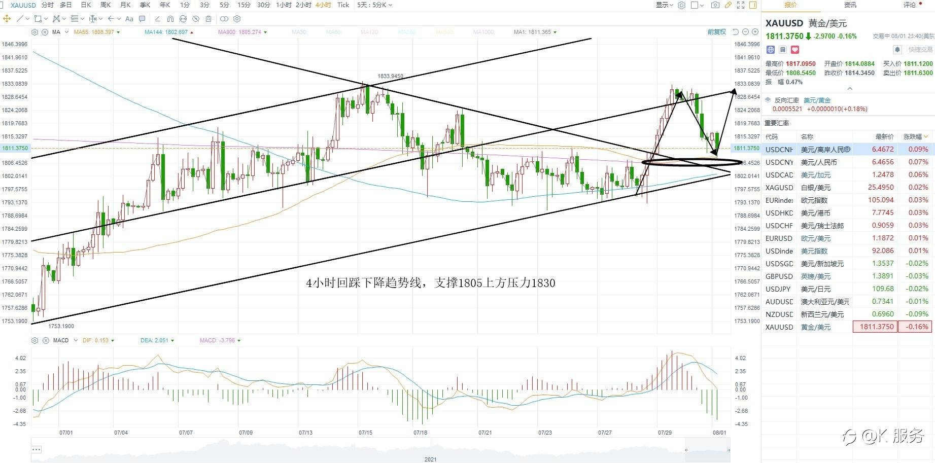The height and width of the screenshot is (463, 935).
Task: Open the 美元/黄金 reverse rate link
Action: (817, 100)
